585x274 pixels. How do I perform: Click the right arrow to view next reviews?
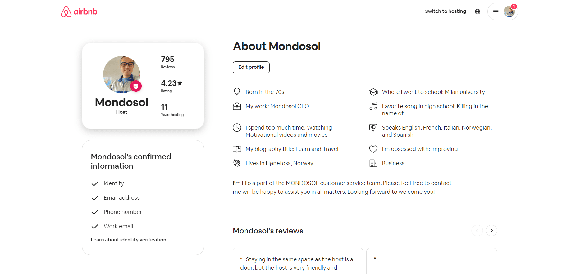coord(491,231)
